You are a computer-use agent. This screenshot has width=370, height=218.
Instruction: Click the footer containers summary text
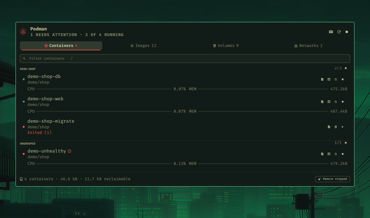pyautogui.click(x=77, y=179)
